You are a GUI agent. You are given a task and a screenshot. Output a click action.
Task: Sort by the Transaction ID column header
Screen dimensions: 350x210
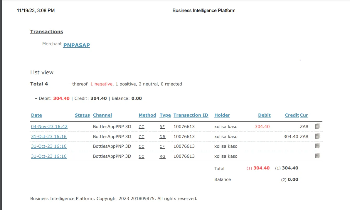191,115
